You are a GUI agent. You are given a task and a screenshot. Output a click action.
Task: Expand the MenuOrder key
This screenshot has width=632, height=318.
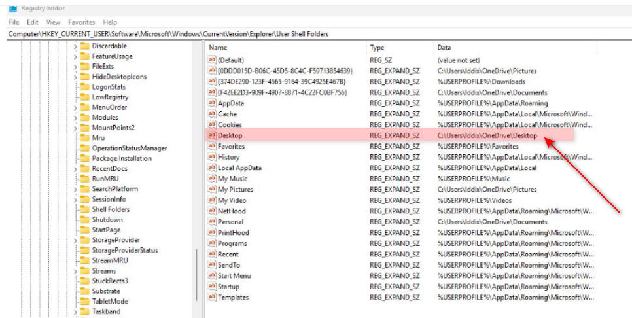coord(75,107)
